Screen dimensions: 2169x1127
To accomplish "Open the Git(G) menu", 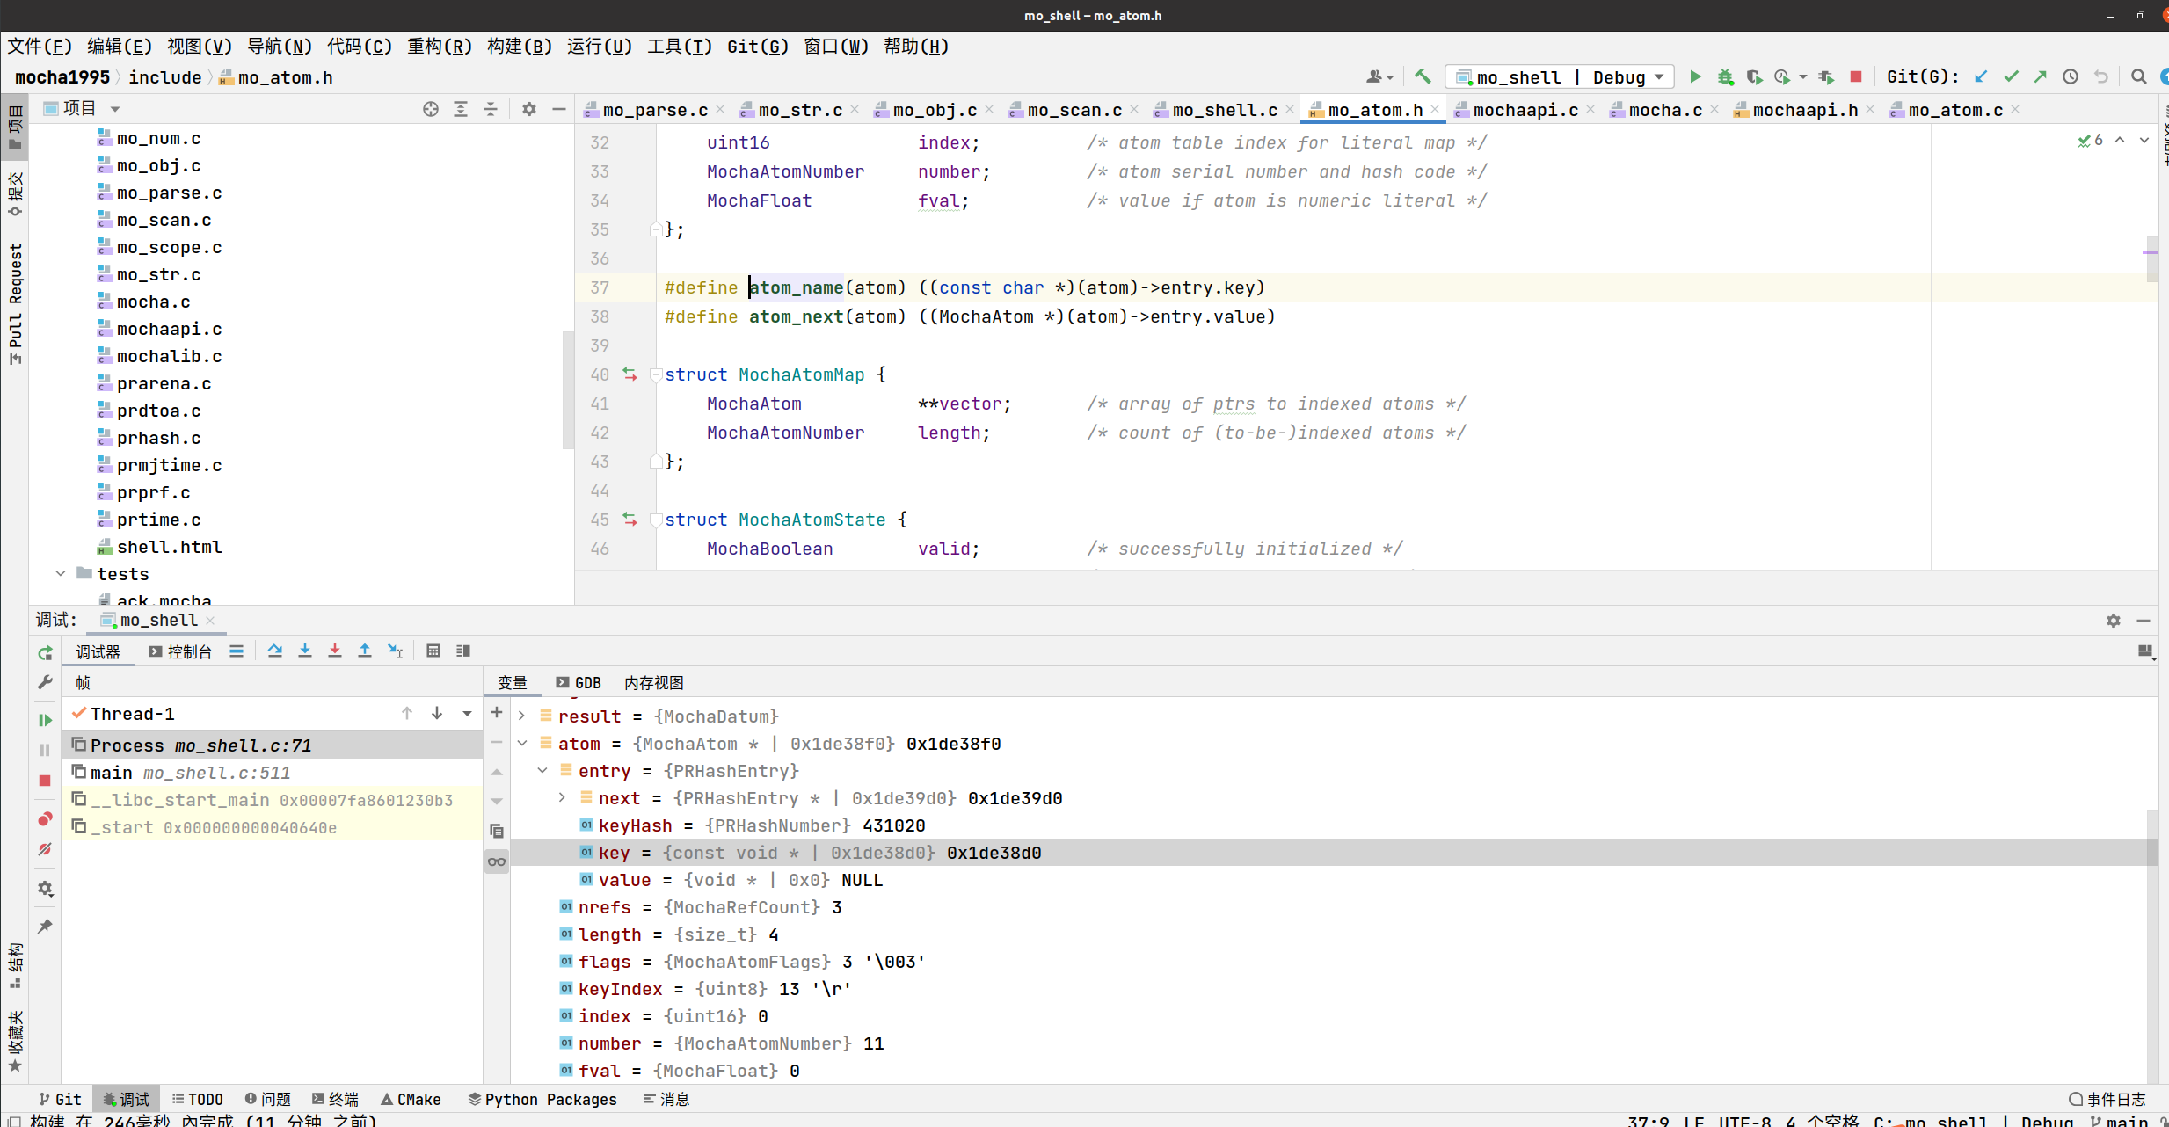I will [757, 47].
